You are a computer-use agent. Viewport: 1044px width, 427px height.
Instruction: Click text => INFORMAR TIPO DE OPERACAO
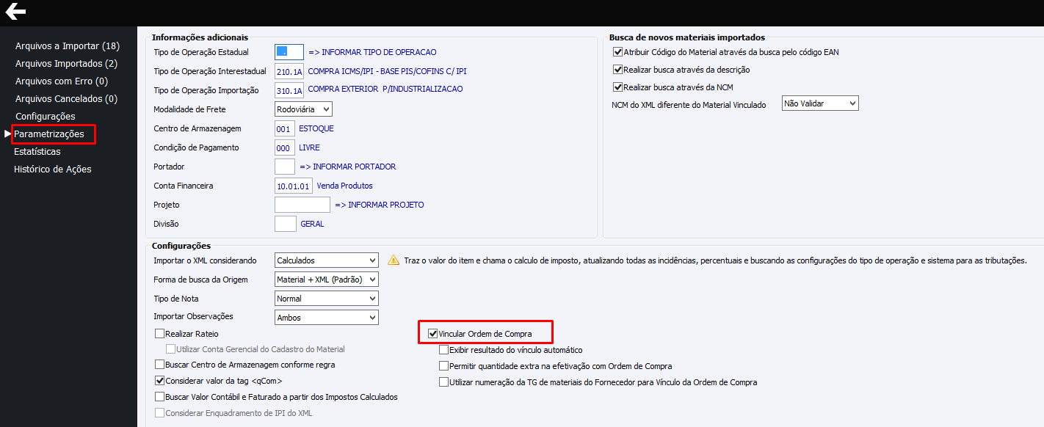(372, 52)
